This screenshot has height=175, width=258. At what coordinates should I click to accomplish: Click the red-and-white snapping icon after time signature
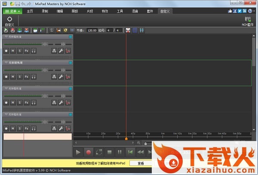128,31
